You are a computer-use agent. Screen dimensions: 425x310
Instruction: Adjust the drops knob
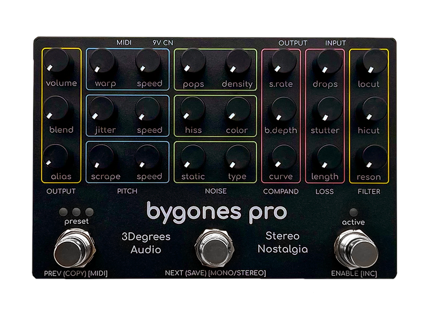[x=330, y=62]
